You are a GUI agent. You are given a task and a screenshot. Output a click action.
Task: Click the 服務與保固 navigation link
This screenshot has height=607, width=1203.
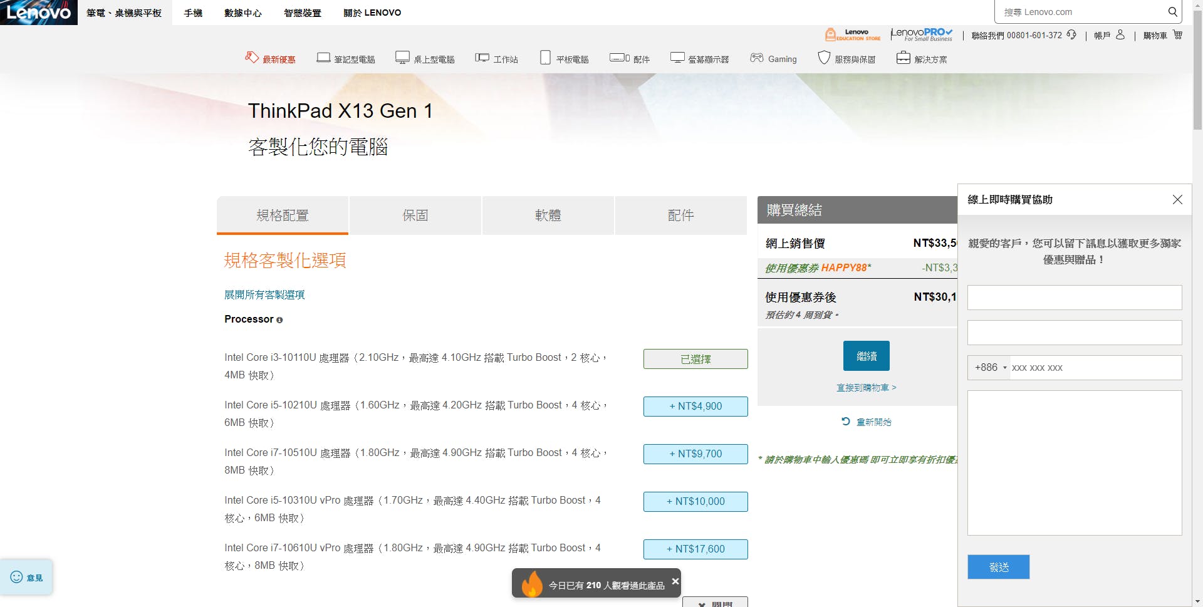click(x=855, y=60)
